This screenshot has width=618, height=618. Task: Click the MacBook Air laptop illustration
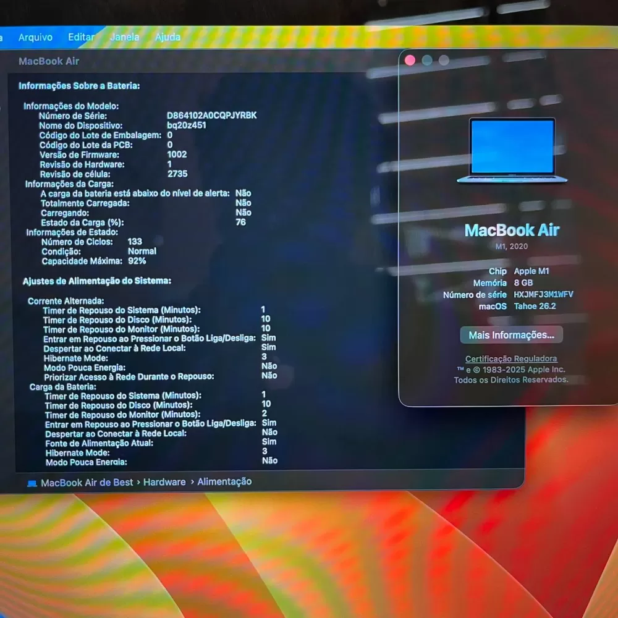point(512,150)
